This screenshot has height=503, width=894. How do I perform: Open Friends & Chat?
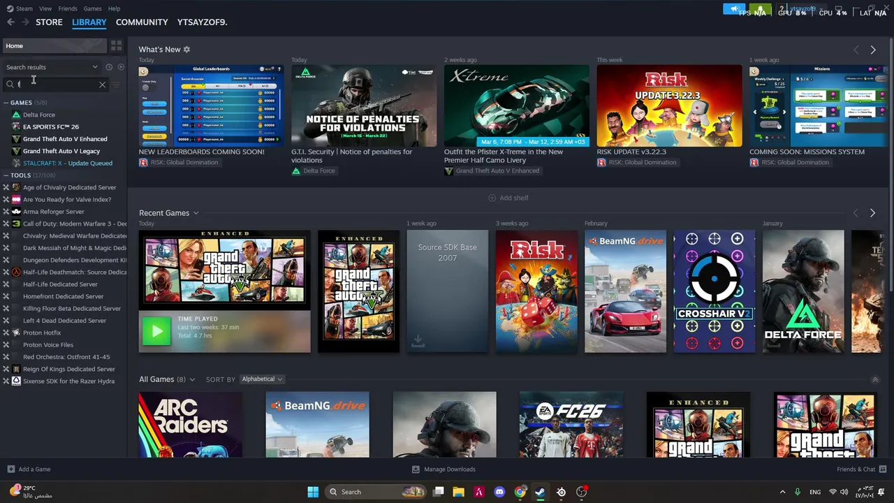pos(861,469)
